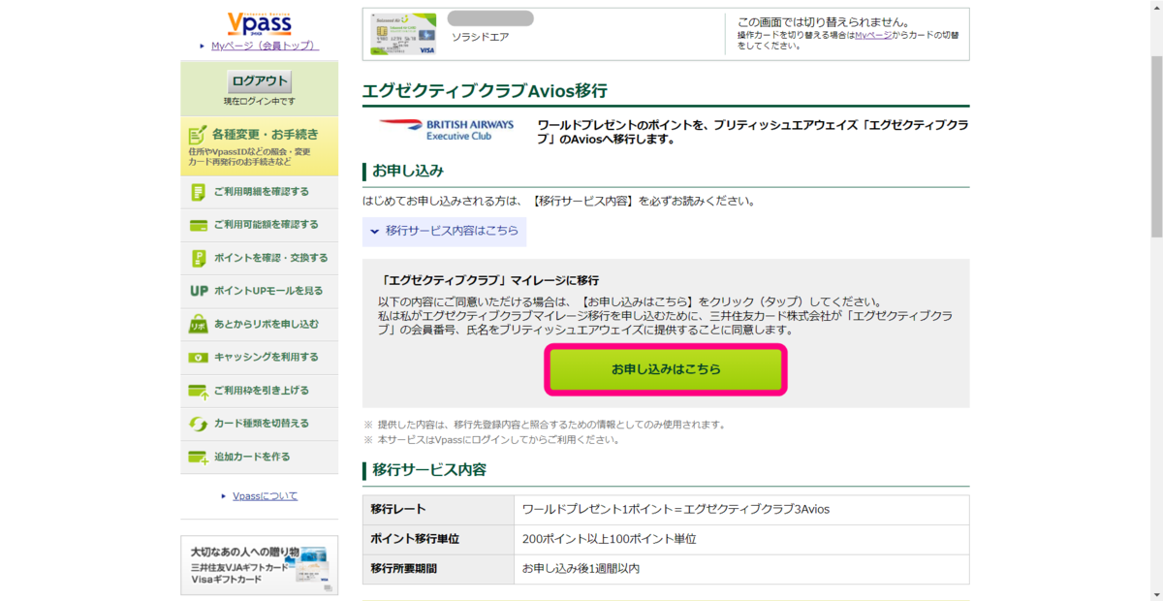Click the ポイントを確認・交換する P icon
The image size is (1163, 601).
tap(199, 258)
